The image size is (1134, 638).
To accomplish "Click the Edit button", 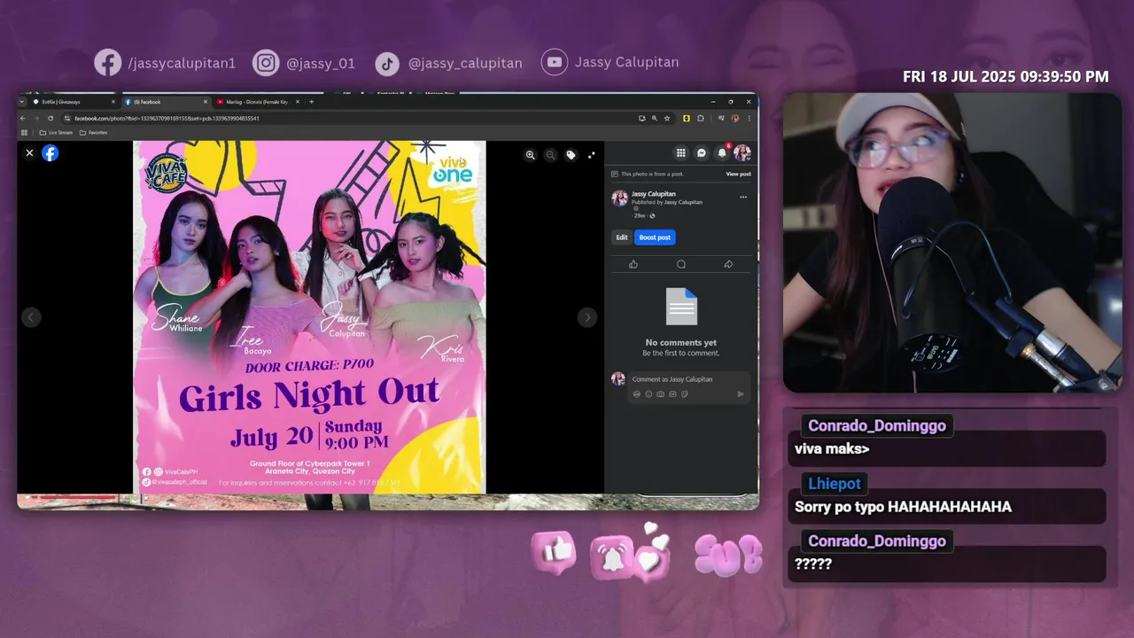I will (622, 237).
